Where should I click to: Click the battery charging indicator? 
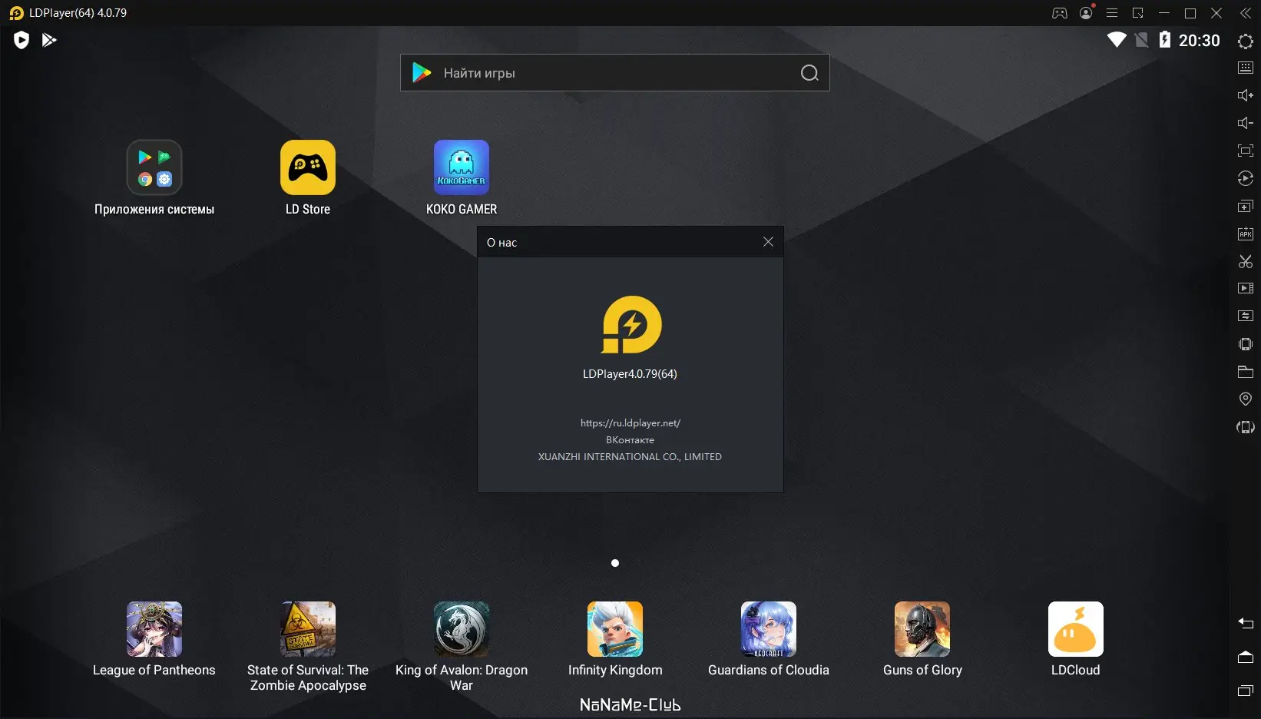point(1165,40)
